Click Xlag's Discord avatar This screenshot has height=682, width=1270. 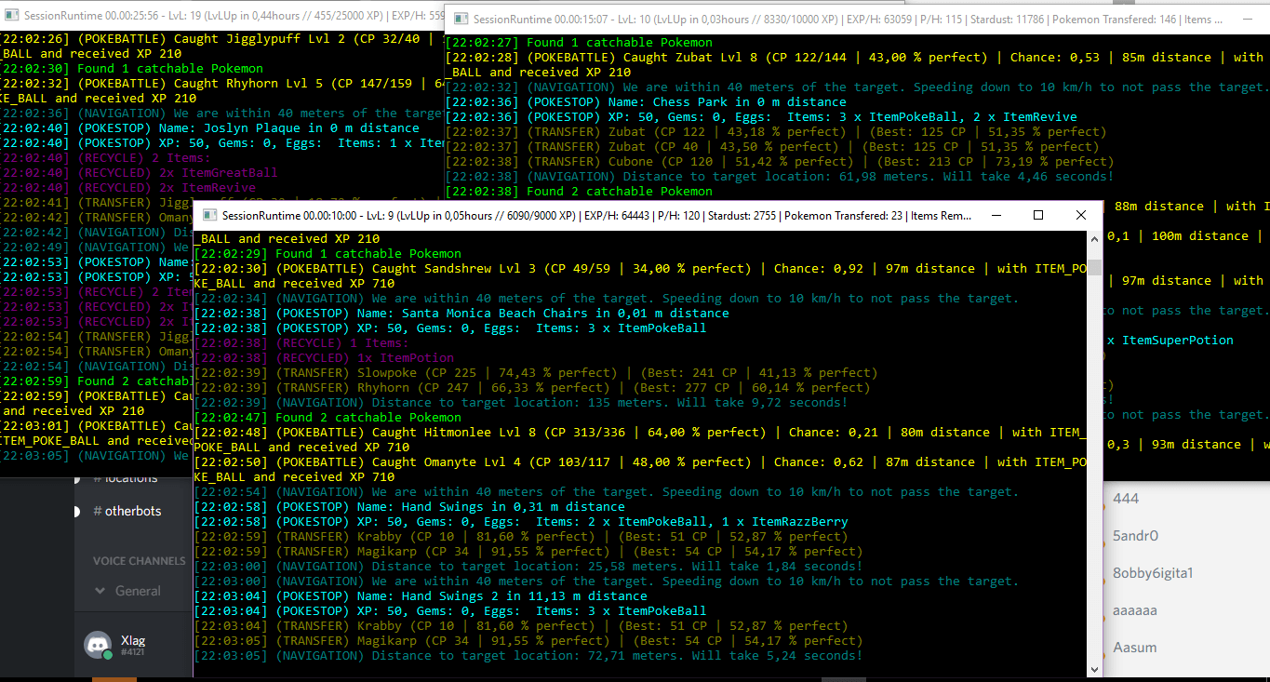98,646
